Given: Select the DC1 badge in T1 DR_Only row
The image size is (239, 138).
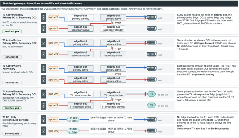Looking at the screenshot, I should 44,119.
